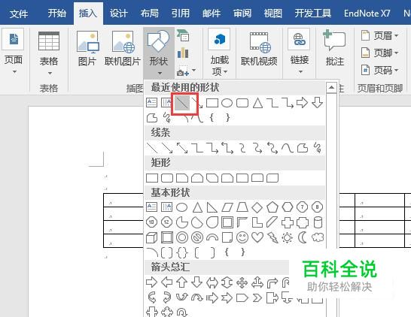Select the cube shape in 基本形状
The width and height of the screenshot is (411, 317).
[152, 237]
